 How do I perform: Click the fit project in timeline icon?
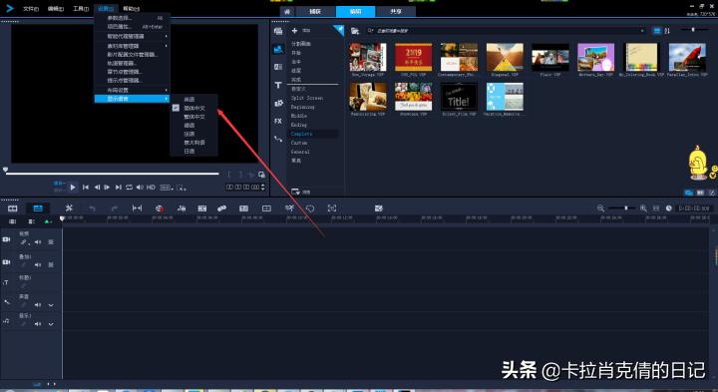click(656, 208)
